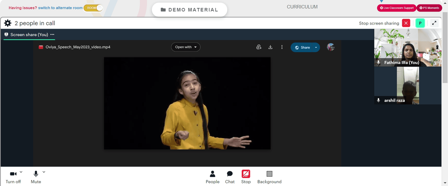Open the Chat panel

230,177
